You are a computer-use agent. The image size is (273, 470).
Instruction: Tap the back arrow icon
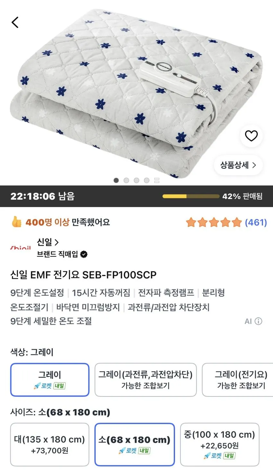tap(15, 23)
